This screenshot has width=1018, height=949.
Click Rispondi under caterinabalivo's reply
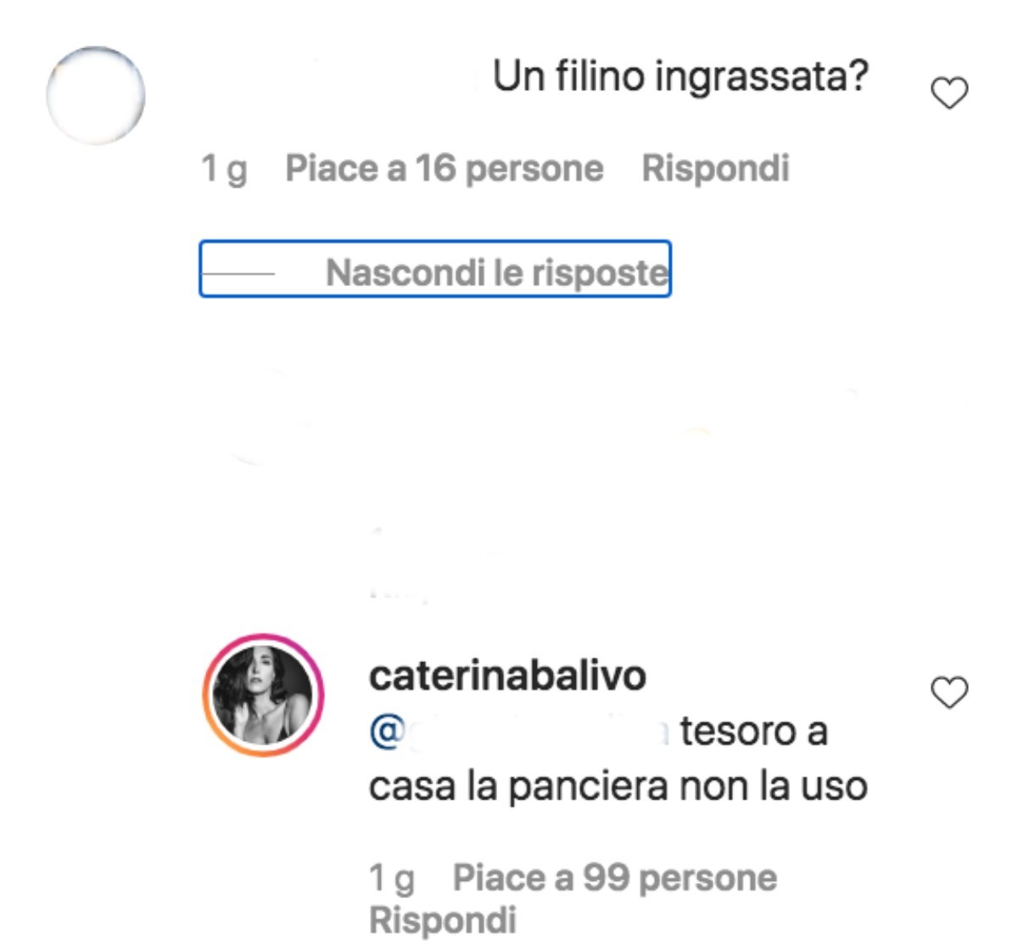442,920
